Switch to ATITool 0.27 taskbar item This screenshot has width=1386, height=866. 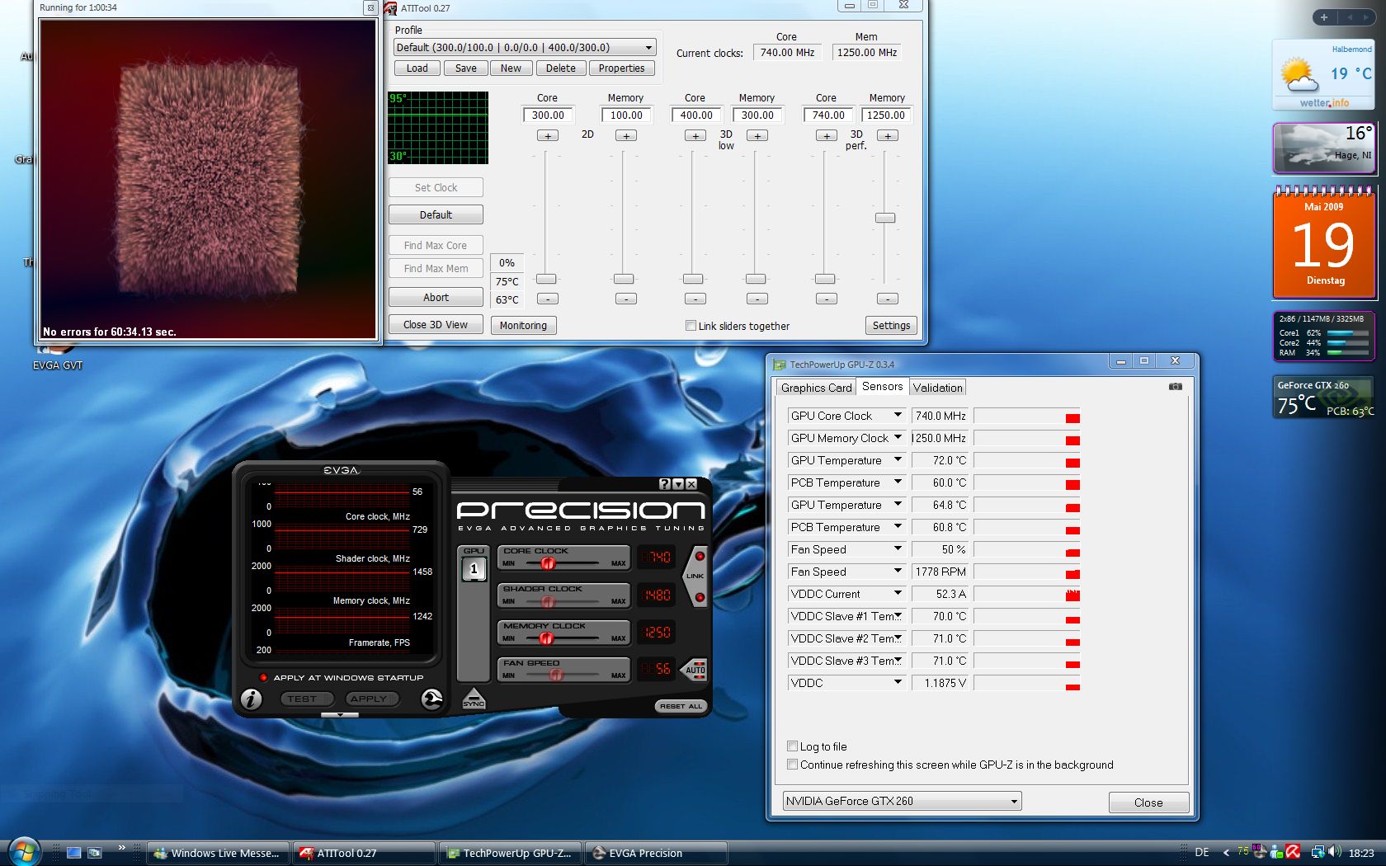click(364, 853)
